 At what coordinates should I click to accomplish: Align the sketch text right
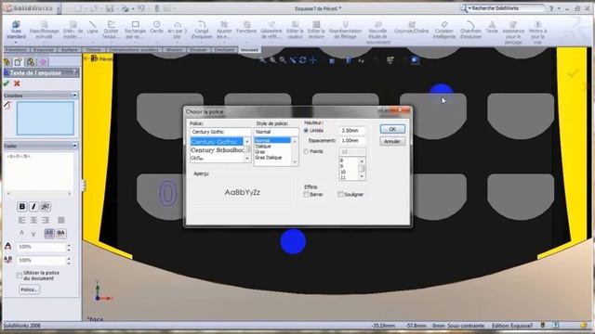[46, 220]
